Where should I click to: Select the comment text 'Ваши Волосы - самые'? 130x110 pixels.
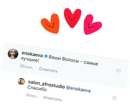point(73,60)
